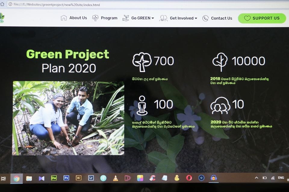Click the tree planting photo
This screenshot has width=289, height=192.
pos(68,118)
